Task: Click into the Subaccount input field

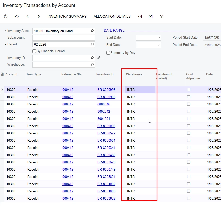Action: tap(63, 37)
